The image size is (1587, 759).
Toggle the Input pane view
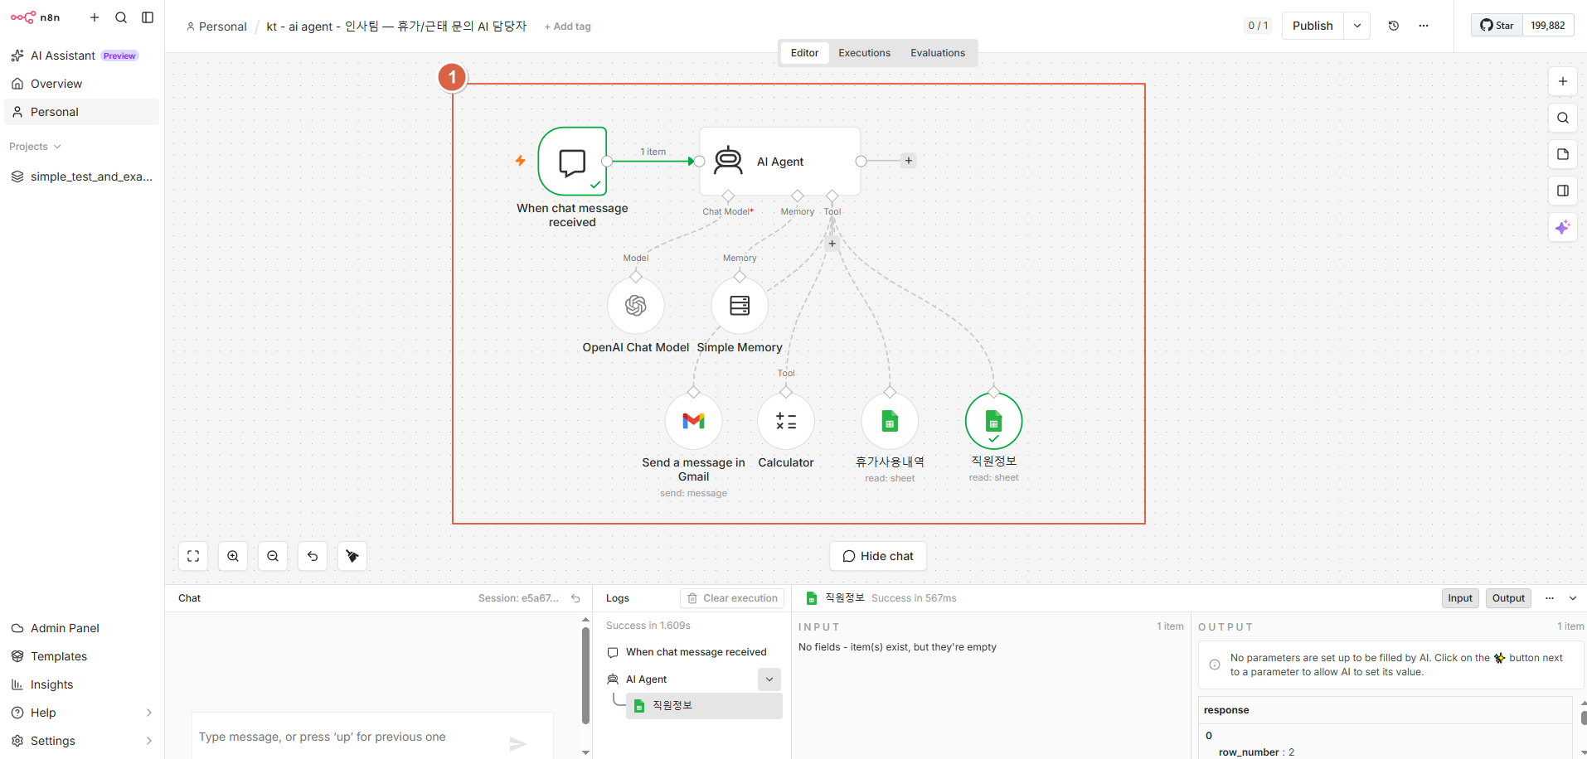1460,598
